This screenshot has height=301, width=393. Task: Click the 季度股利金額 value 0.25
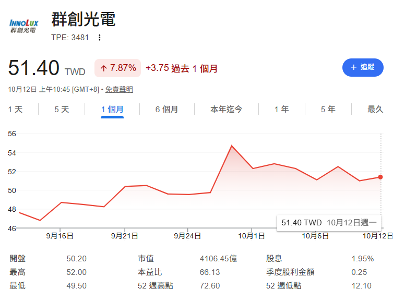click(359, 272)
